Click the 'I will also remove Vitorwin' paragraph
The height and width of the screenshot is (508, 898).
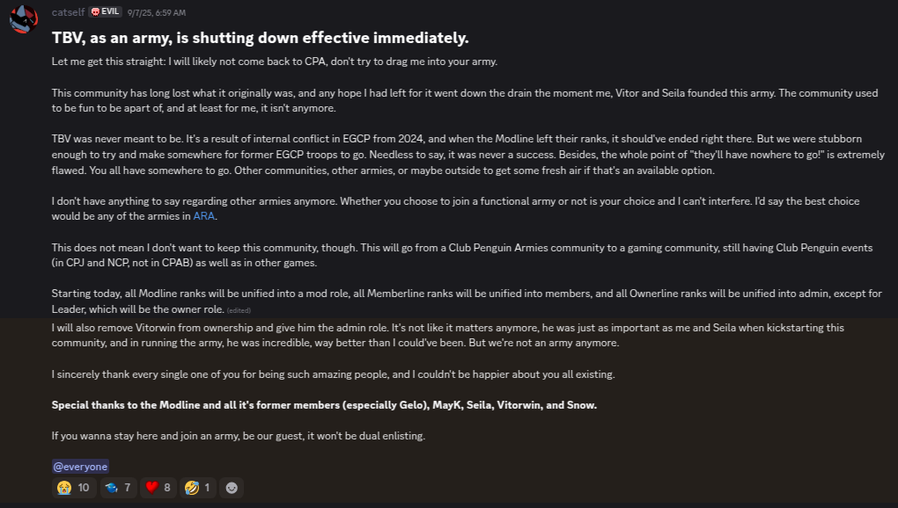pyautogui.click(x=448, y=336)
